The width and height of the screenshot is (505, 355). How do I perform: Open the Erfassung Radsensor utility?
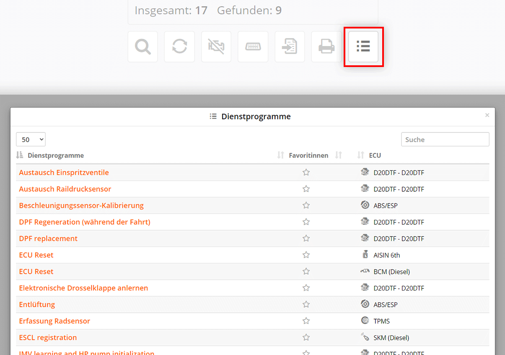[x=54, y=321]
